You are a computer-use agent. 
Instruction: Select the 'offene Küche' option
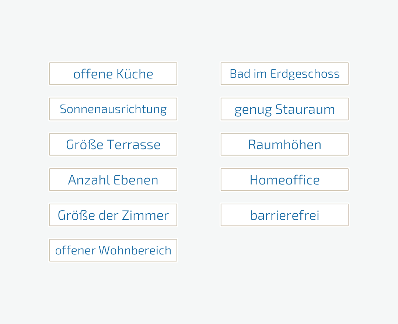pos(113,74)
